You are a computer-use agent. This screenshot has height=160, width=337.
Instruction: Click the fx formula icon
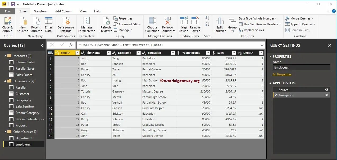coord(71,45)
